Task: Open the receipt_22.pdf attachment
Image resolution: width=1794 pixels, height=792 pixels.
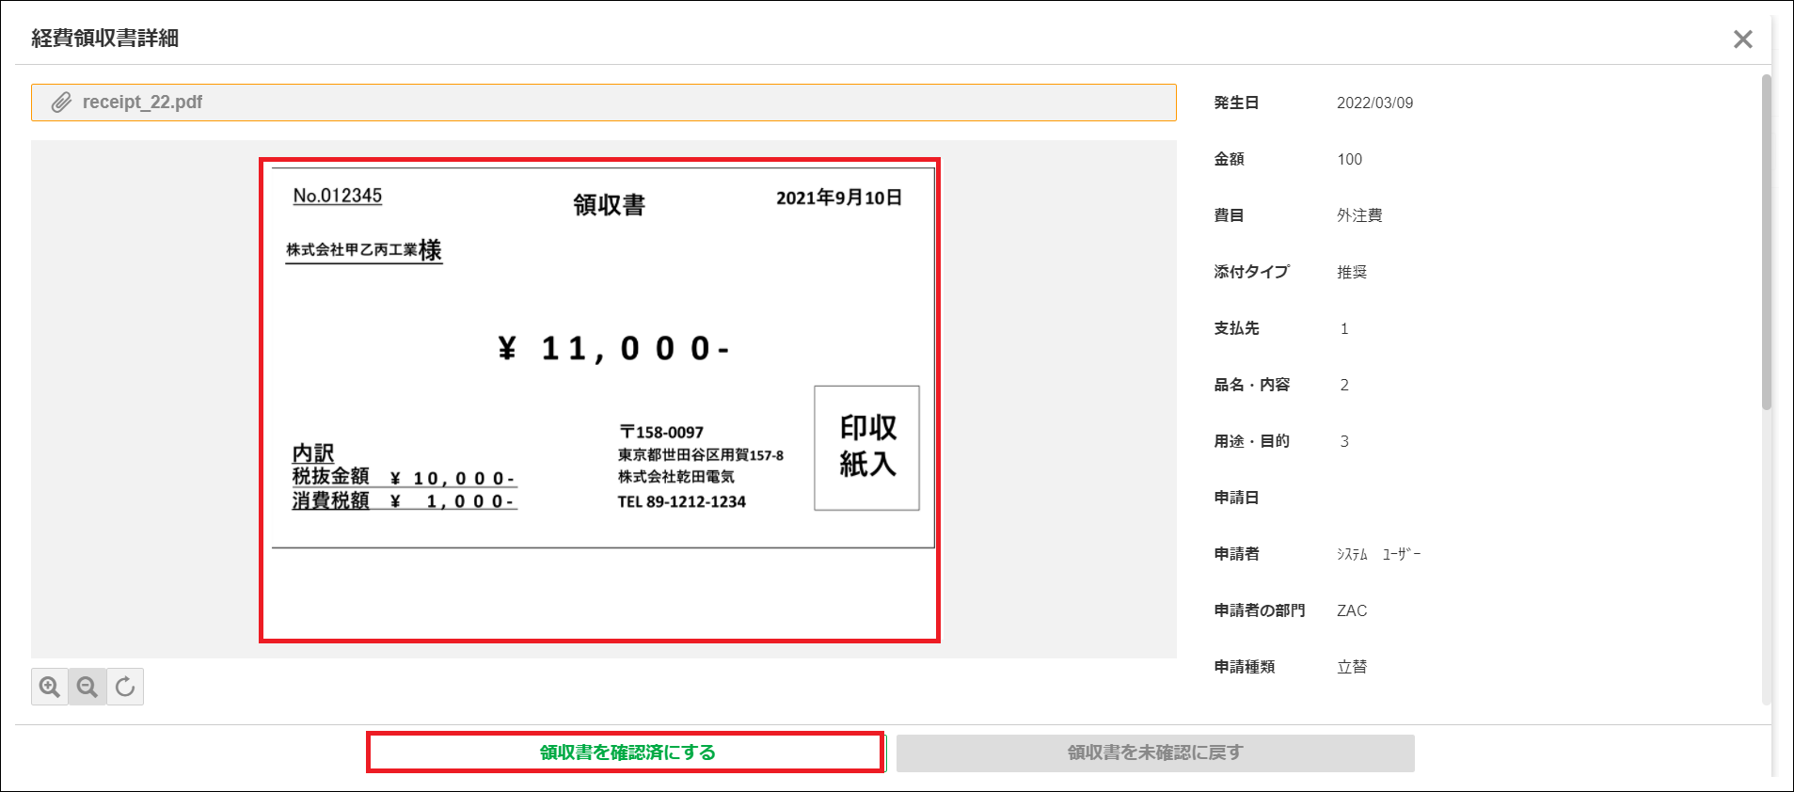Action: [x=142, y=103]
